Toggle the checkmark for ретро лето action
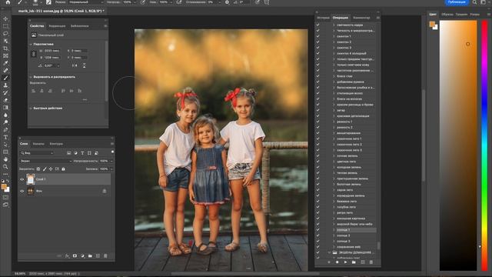Screen dimensions: 492x277 pos(317,212)
